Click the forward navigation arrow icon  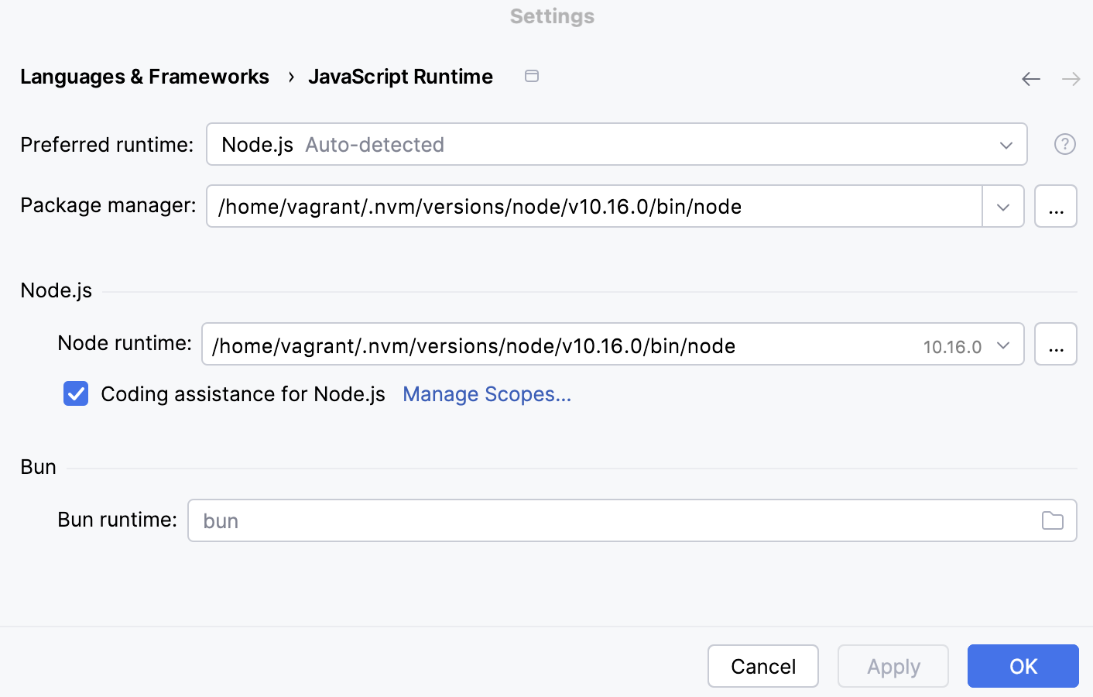pos(1071,78)
